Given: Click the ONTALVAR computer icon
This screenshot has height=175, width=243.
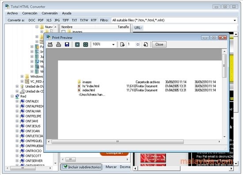Looking at the screenshot, I should click(x=22, y=111).
